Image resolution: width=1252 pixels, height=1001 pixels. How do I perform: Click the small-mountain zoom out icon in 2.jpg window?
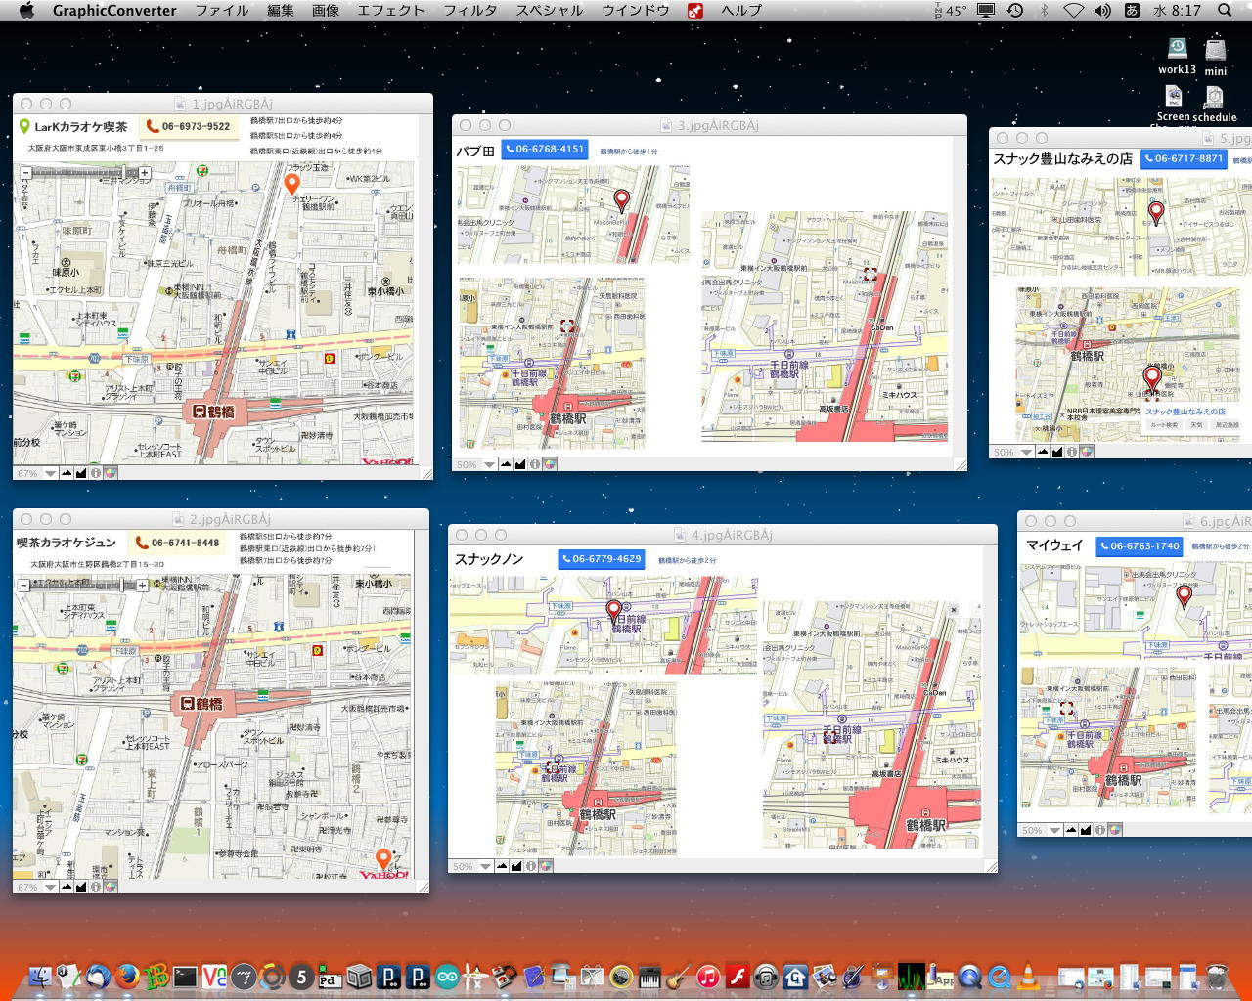67,887
